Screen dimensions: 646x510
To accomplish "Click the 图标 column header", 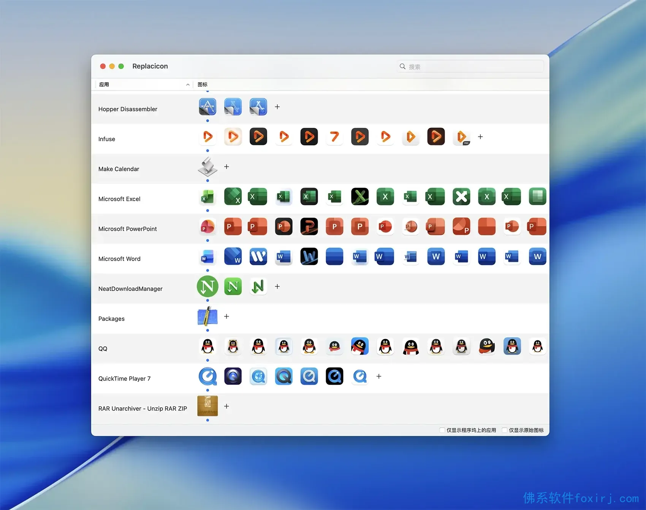I will tap(203, 84).
